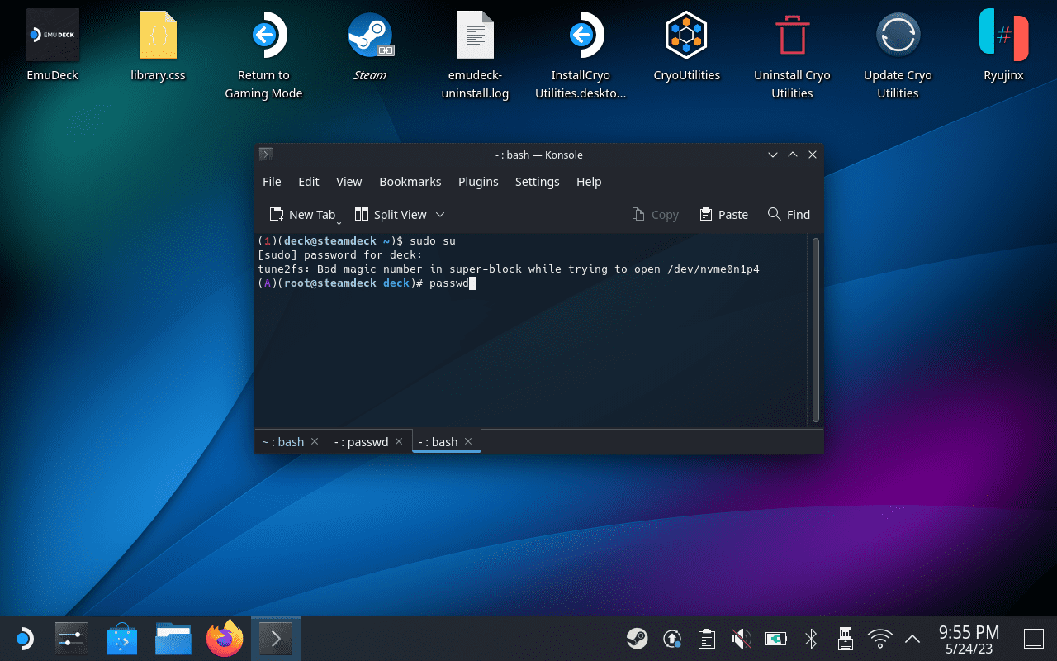Viewport: 1057px width, 661px height.
Task: Open Konsole window menu icon in titlebar
Action: pos(265,155)
